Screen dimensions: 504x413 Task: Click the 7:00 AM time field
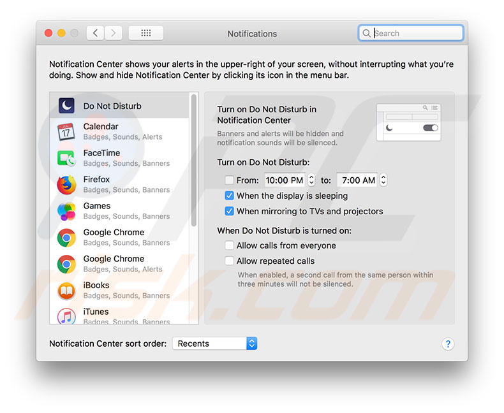click(357, 180)
